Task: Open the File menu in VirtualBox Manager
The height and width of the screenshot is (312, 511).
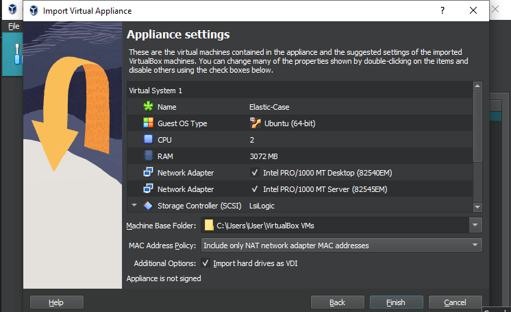Action: click(x=14, y=26)
